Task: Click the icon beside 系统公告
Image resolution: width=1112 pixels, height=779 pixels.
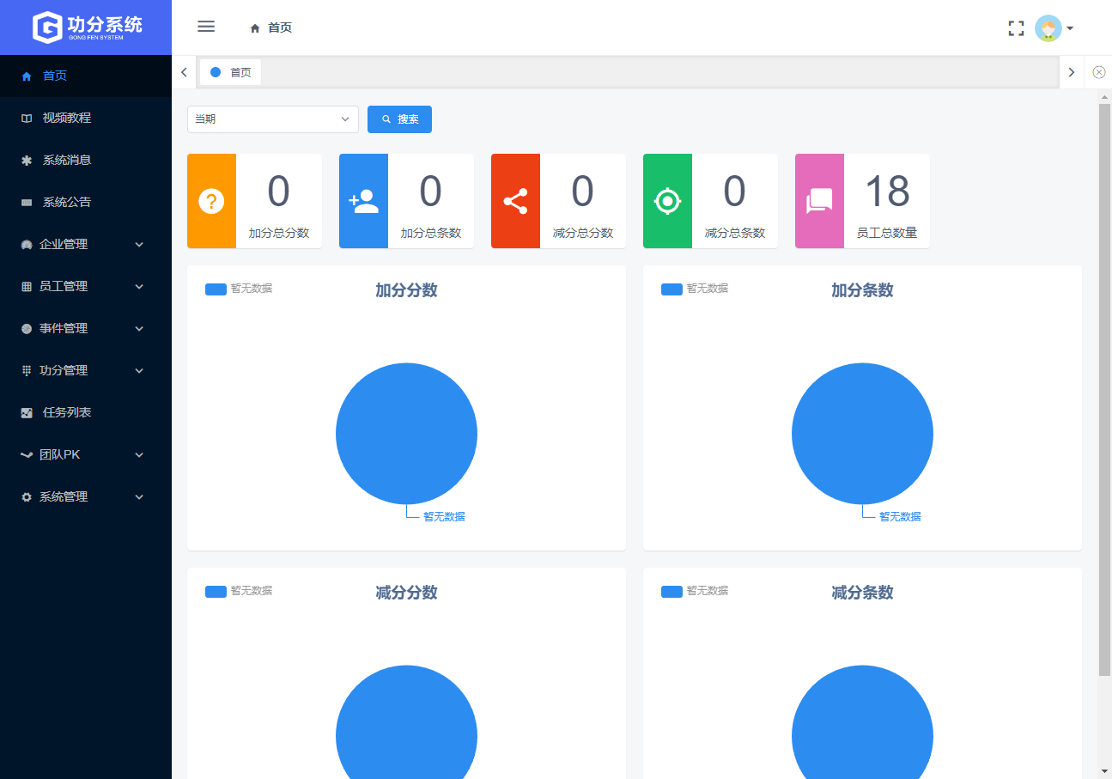Action: tap(27, 203)
